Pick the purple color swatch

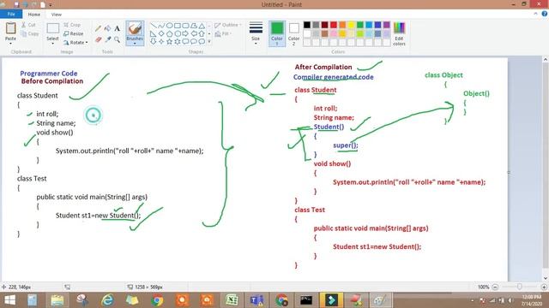click(387, 25)
